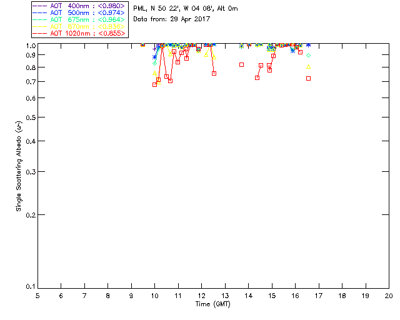Click the x-axis tick label '19'
400x320 pixels.
point(366,296)
